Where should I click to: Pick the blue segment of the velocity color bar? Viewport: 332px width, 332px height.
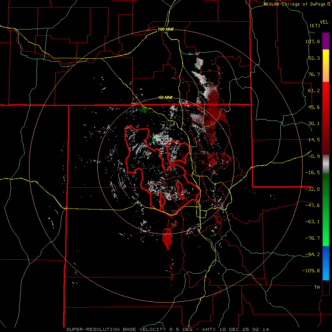point(326,263)
